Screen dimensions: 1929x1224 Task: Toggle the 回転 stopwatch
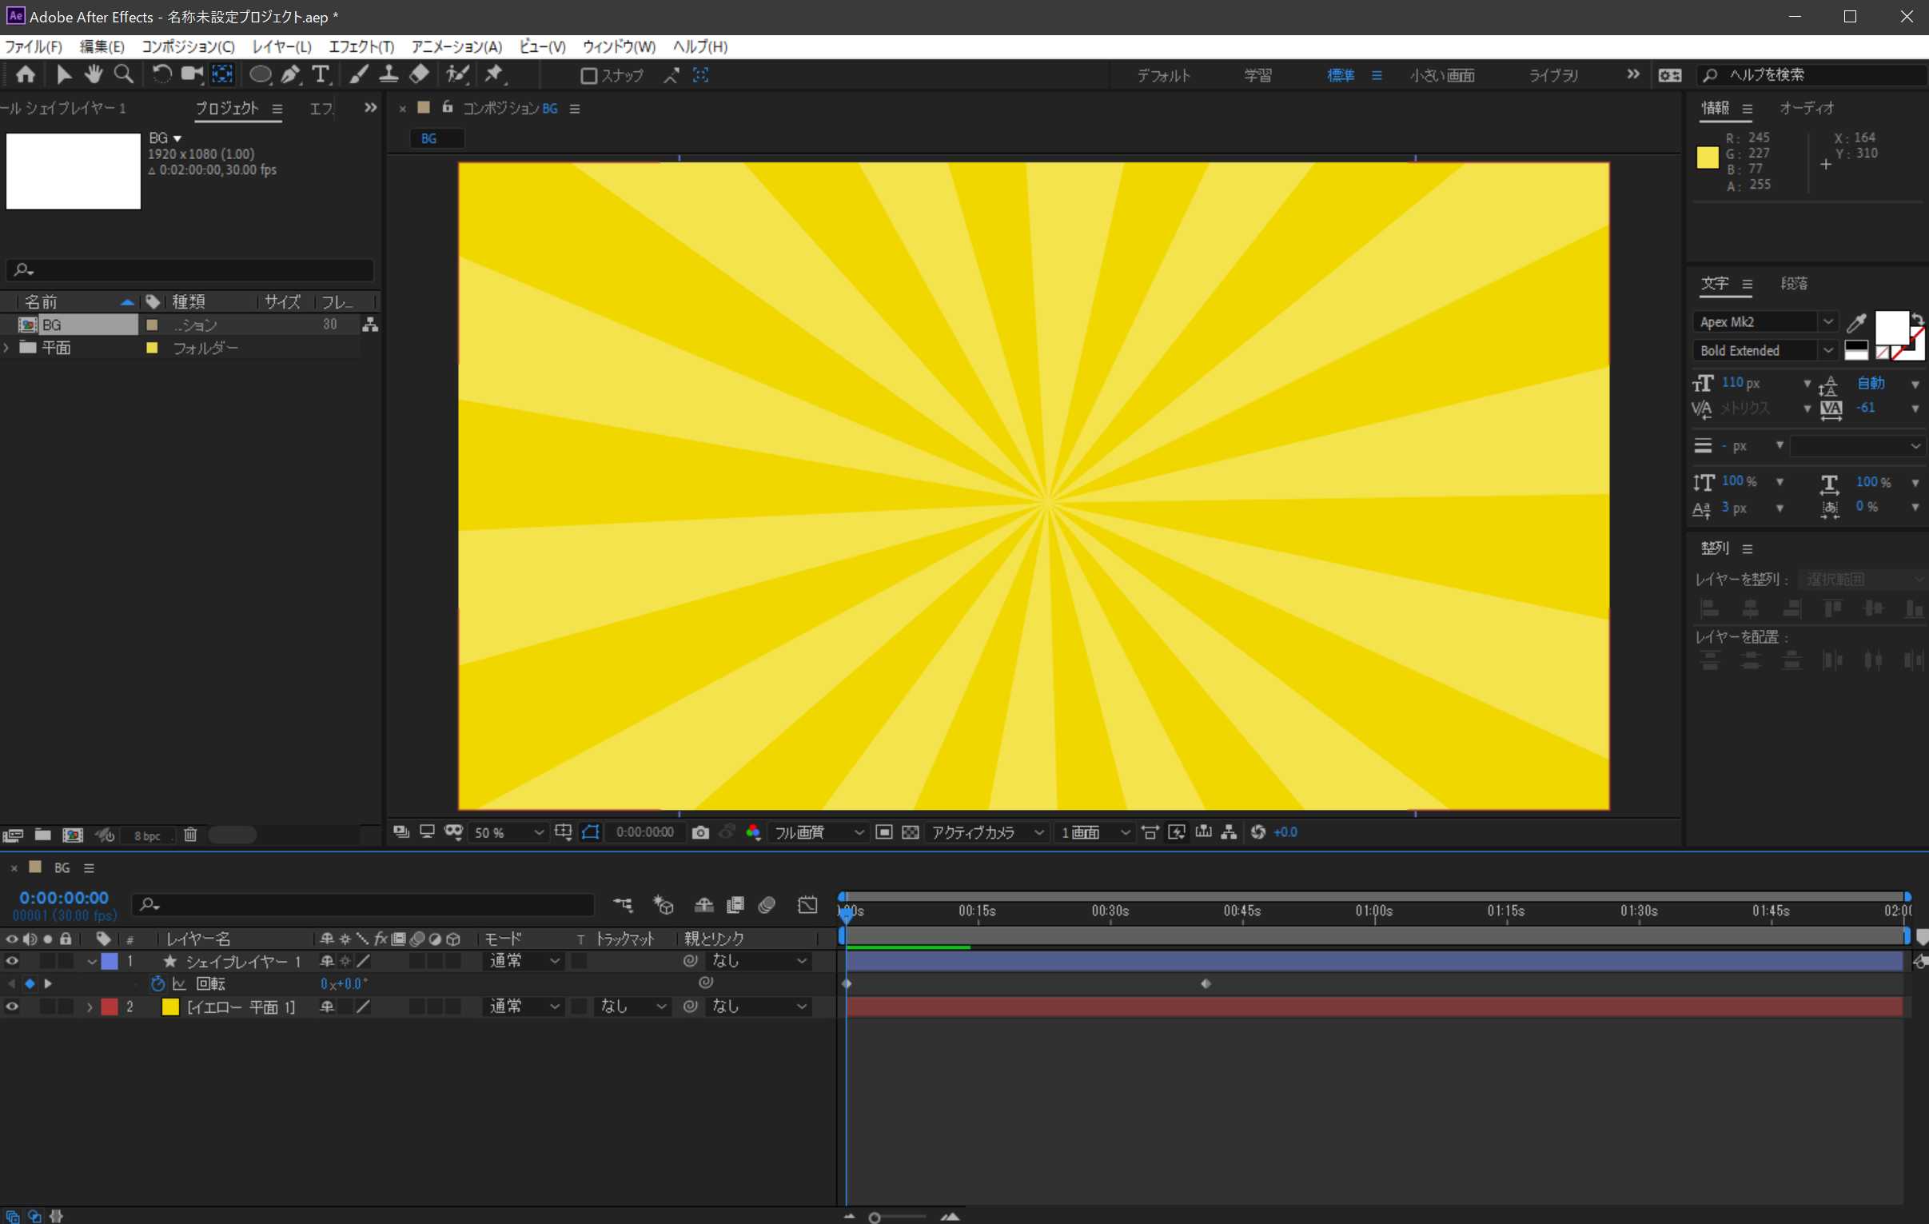[157, 983]
